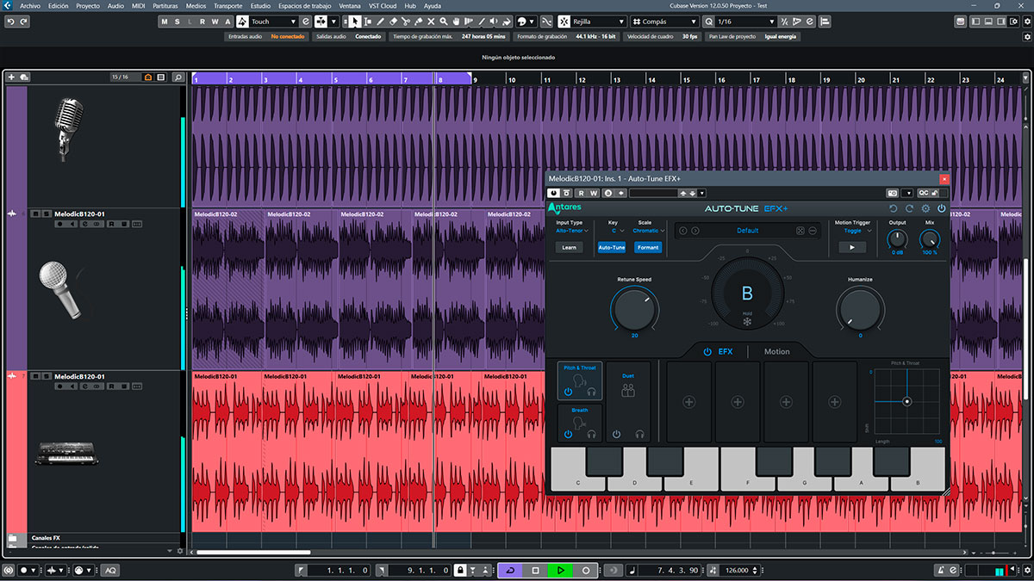Click plugin window snapshot camera icon
1034x581 pixels.
tap(892, 193)
